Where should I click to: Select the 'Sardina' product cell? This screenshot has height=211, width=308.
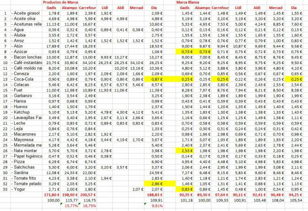26,173
